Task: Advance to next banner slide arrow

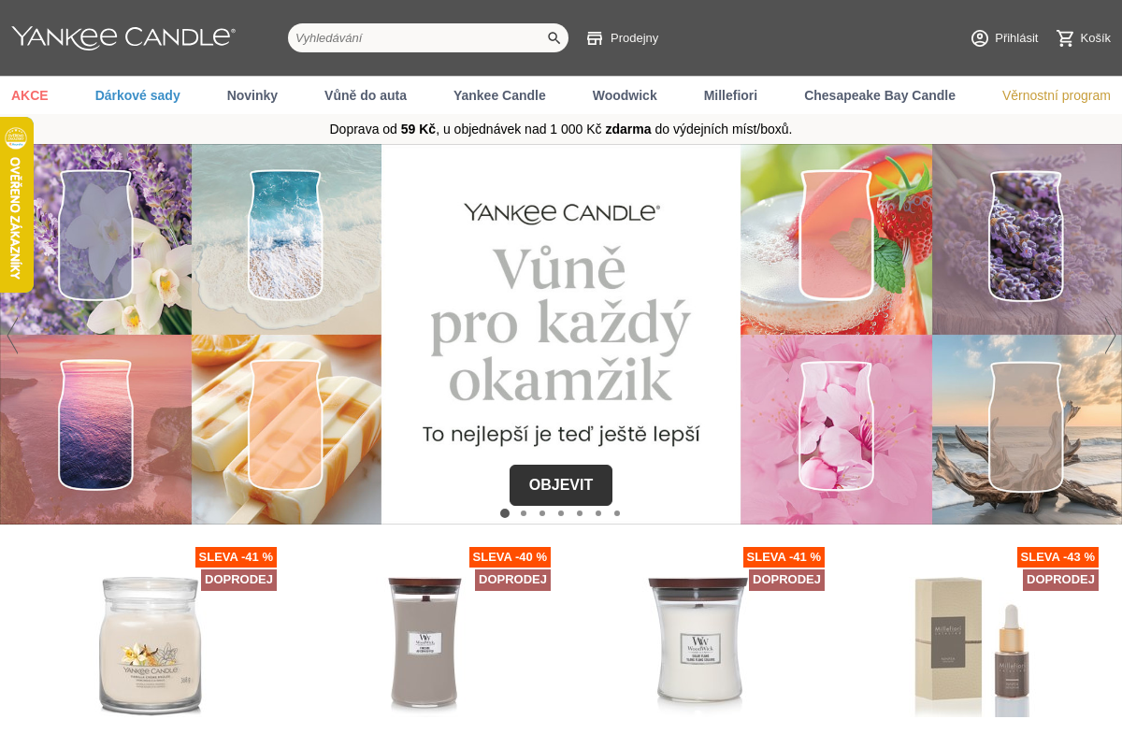Action: click(x=1110, y=334)
